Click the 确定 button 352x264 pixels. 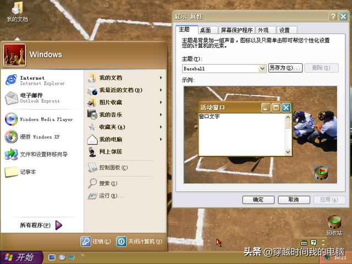coord(258,200)
